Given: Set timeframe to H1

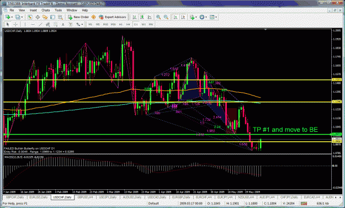Looking at the screenshot, I should [x=120, y=24].
